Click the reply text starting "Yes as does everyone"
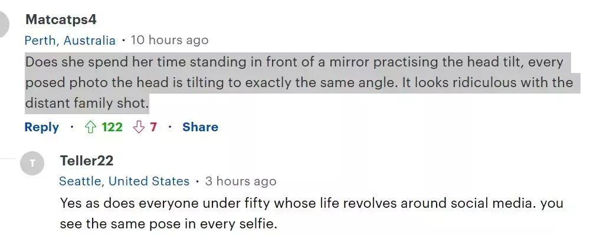The height and width of the screenshot is (236, 613). pyautogui.click(x=236, y=203)
